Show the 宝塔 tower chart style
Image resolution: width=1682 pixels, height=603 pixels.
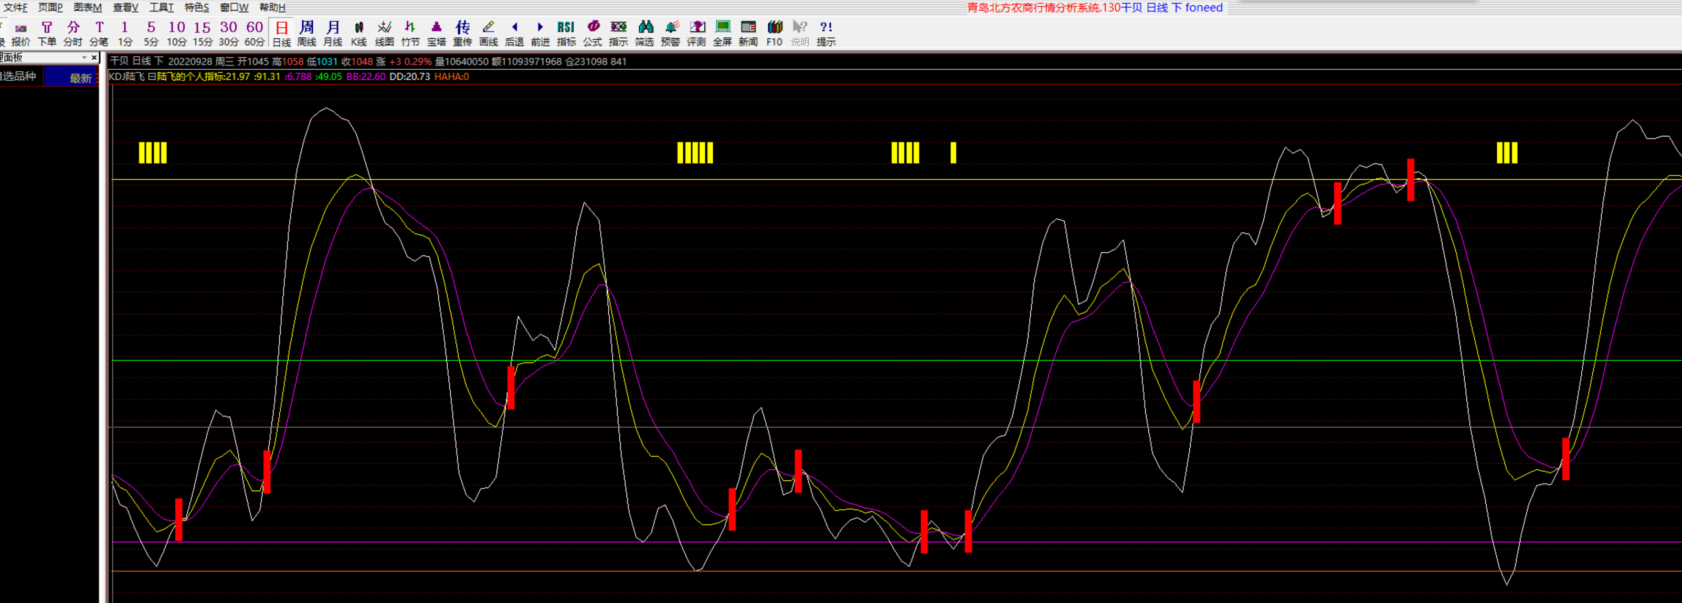[437, 34]
